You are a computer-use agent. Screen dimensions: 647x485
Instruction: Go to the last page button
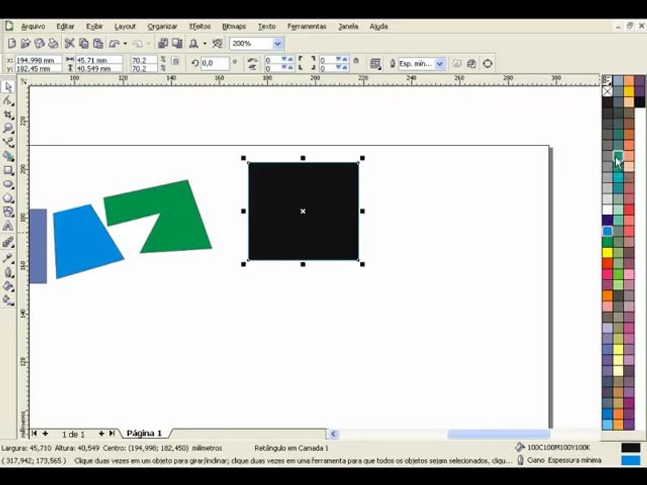pos(111,433)
